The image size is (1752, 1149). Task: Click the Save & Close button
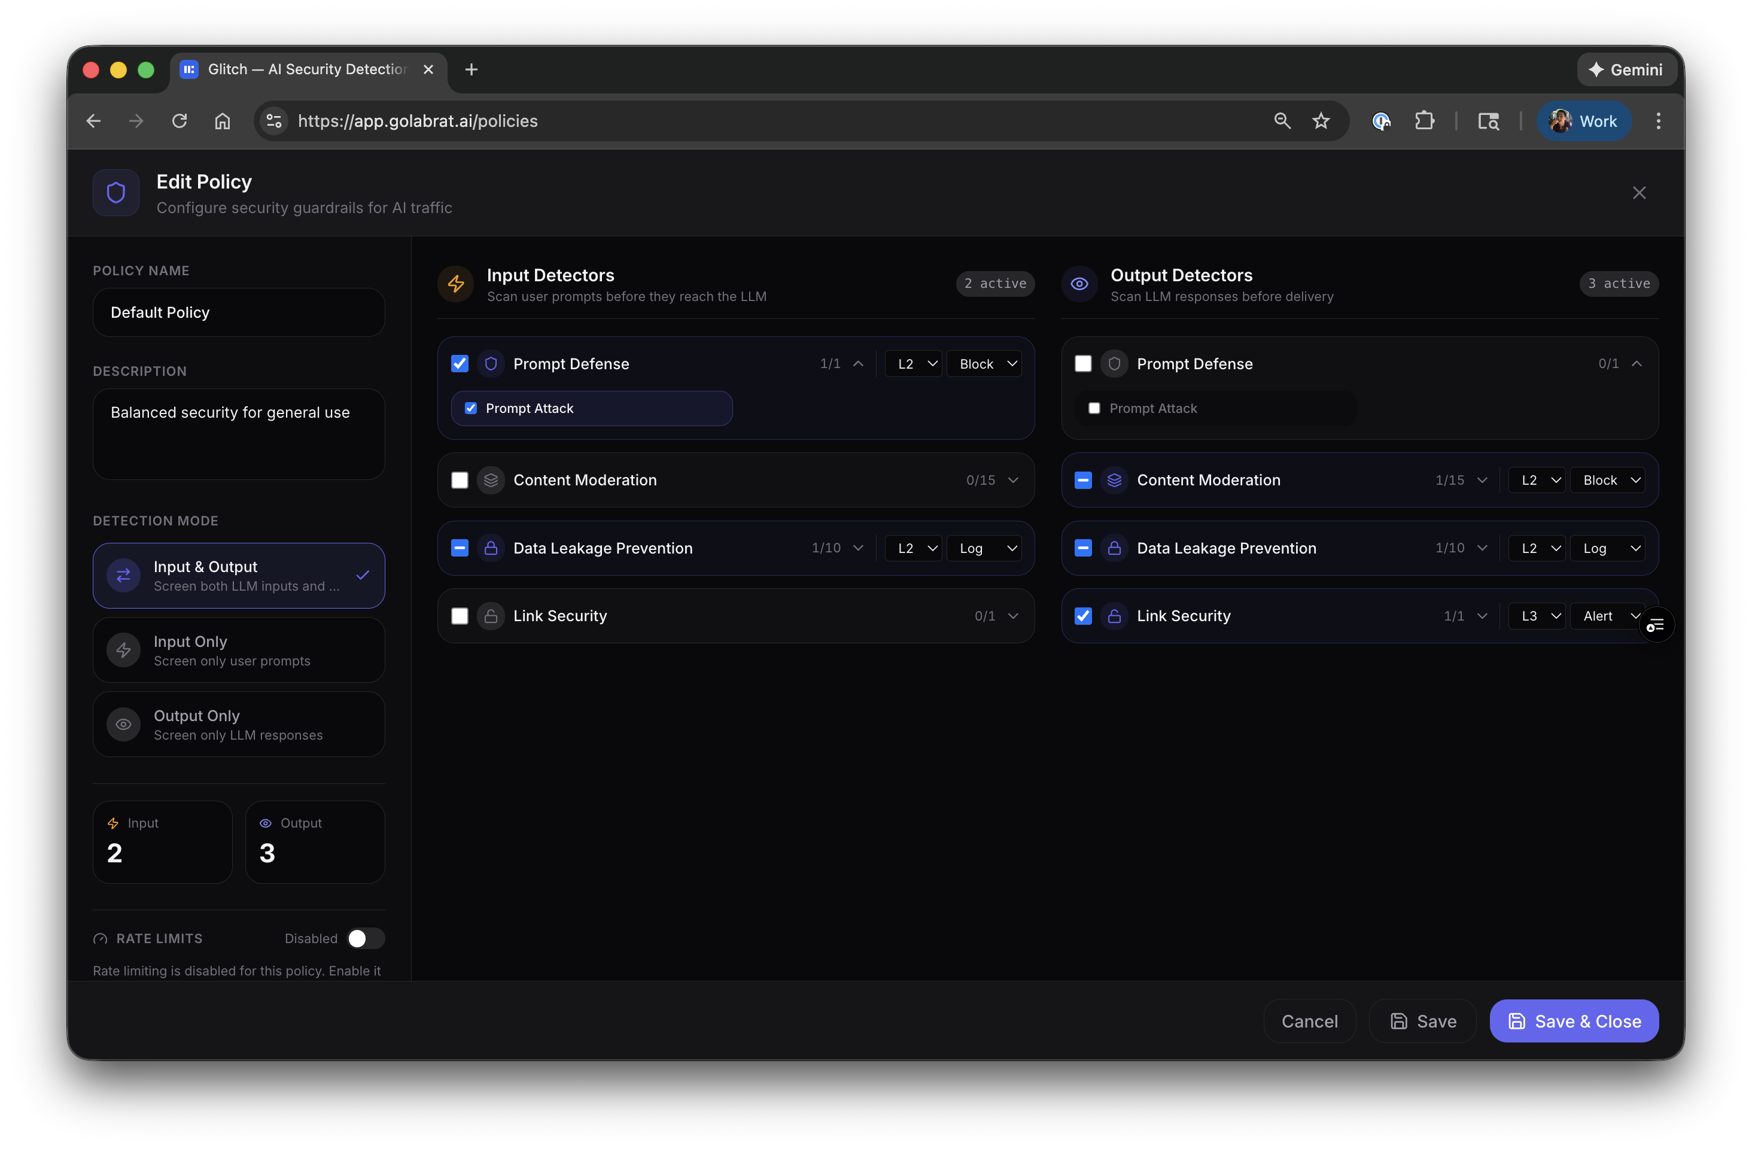tap(1573, 1021)
